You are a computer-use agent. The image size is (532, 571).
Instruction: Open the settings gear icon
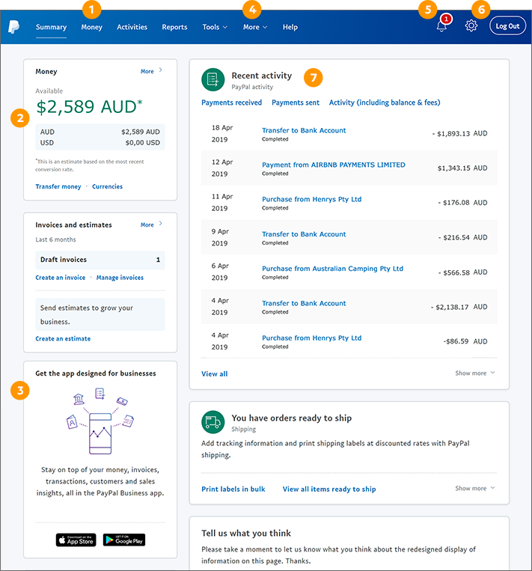[471, 26]
